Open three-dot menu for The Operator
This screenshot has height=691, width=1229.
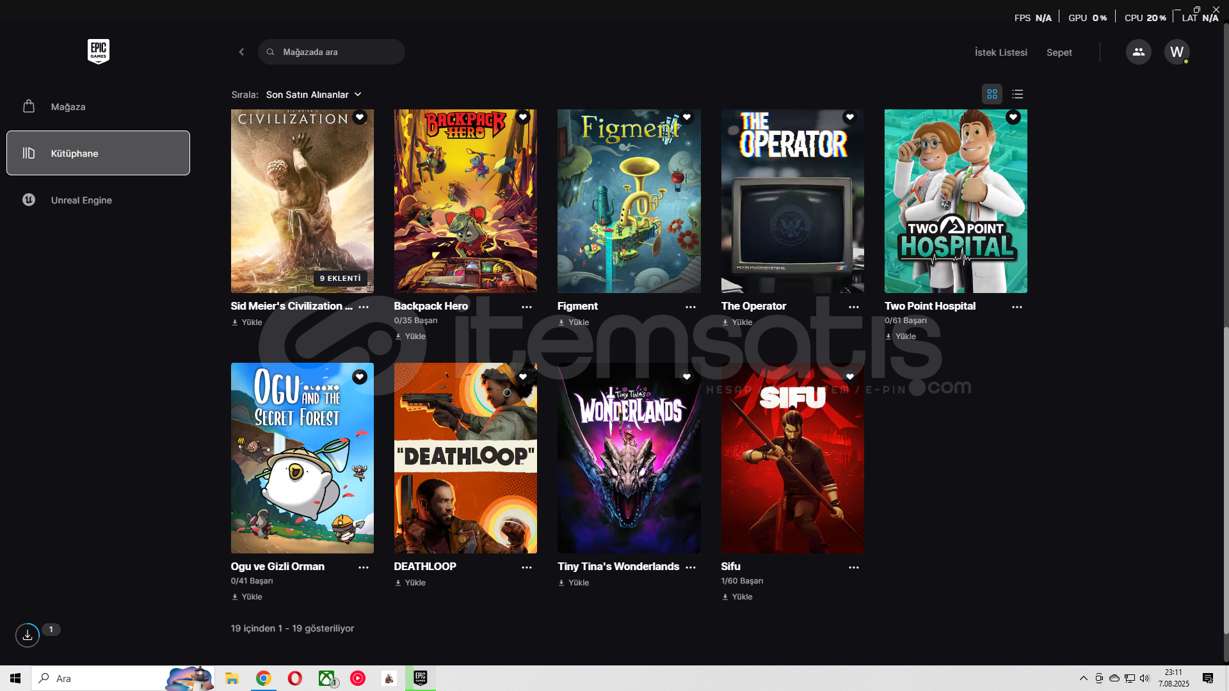point(854,307)
